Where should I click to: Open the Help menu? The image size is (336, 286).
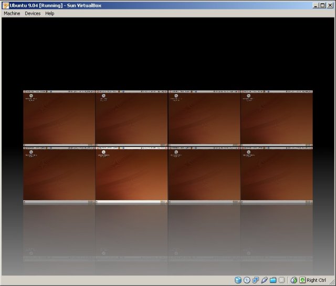pos(49,13)
